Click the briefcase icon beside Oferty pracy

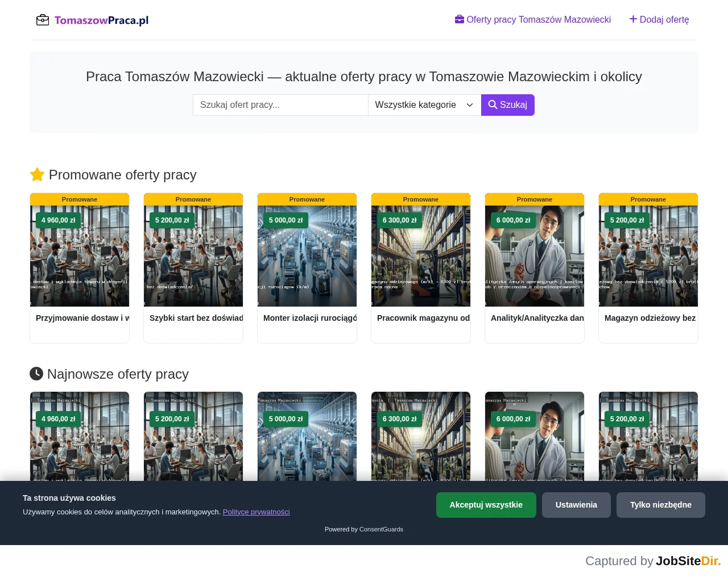pos(460,19)
